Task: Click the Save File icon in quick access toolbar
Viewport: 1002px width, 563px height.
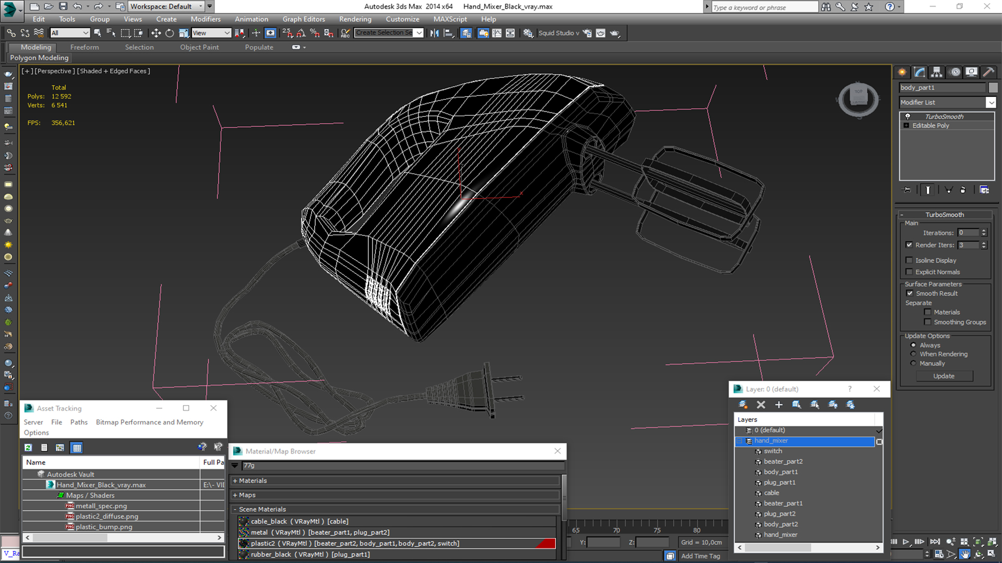Action: tap(63, 6)
